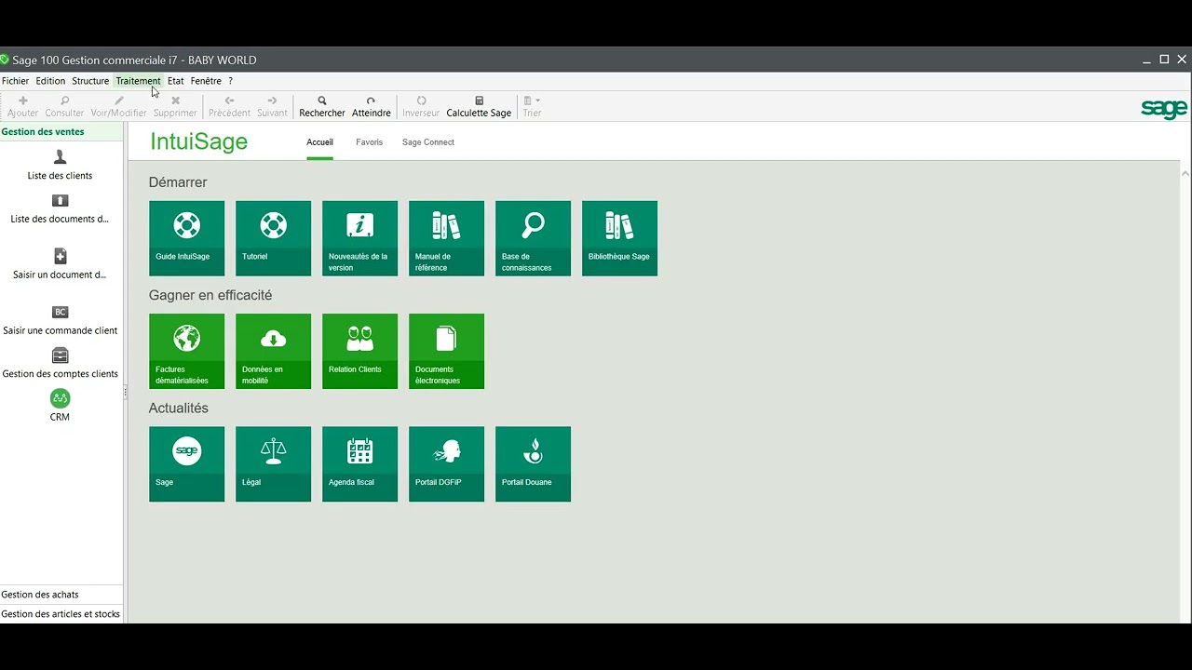Select the Accueil tab
The width and height of the screenshot is (1192, 670).
(319, 142)
